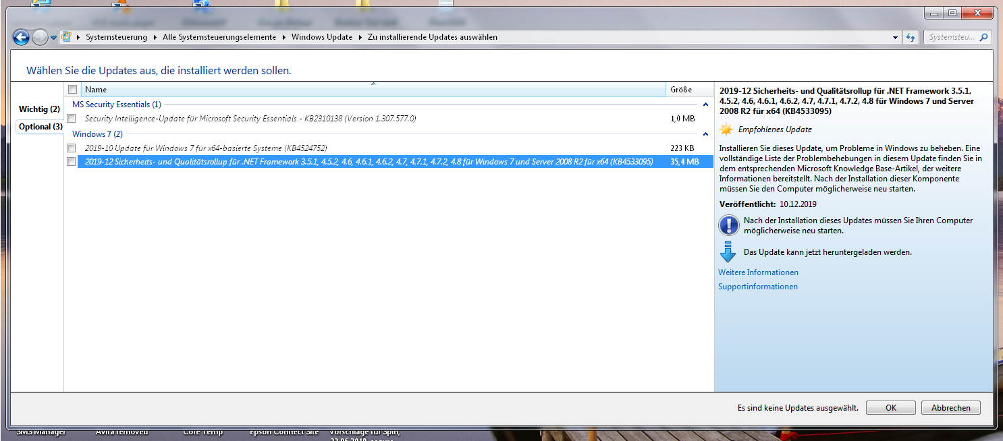Click the blue restart-info exclamation icon

tap(728, 225)
